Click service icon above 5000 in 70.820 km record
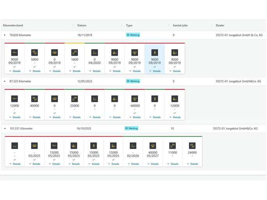 coord(35,53)
